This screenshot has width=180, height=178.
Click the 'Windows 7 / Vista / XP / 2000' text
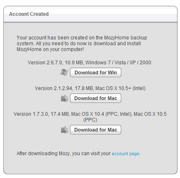(118, 63)
